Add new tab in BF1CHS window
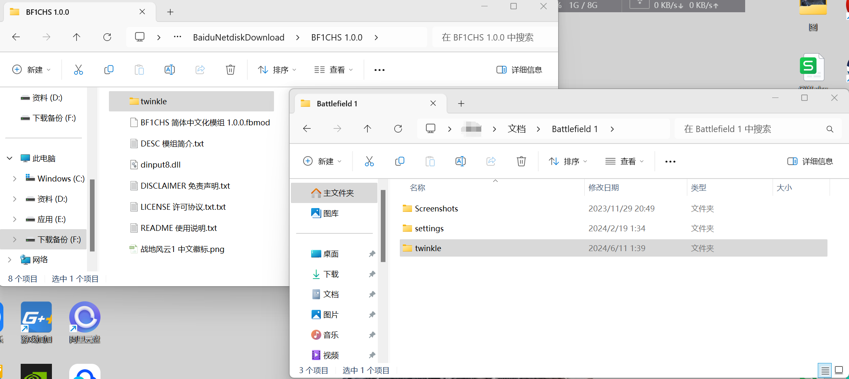Image resolution: width=849 pixels, height=379 pixels. [170, 12]
